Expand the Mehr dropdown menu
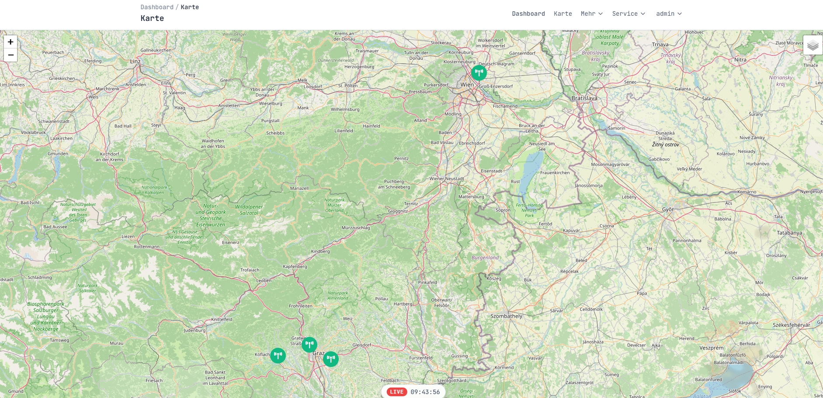This screenshot has height=398, width=823. [x=591, y=14]
